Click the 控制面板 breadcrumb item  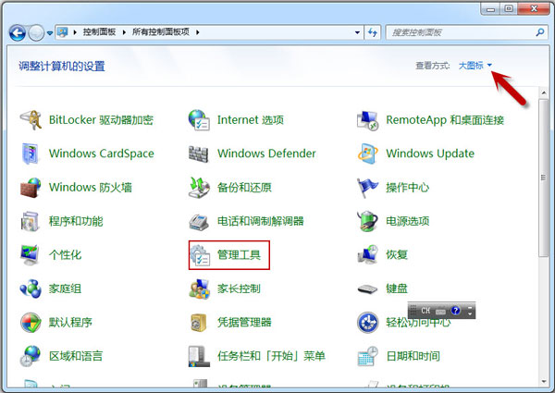pos(99,32)
